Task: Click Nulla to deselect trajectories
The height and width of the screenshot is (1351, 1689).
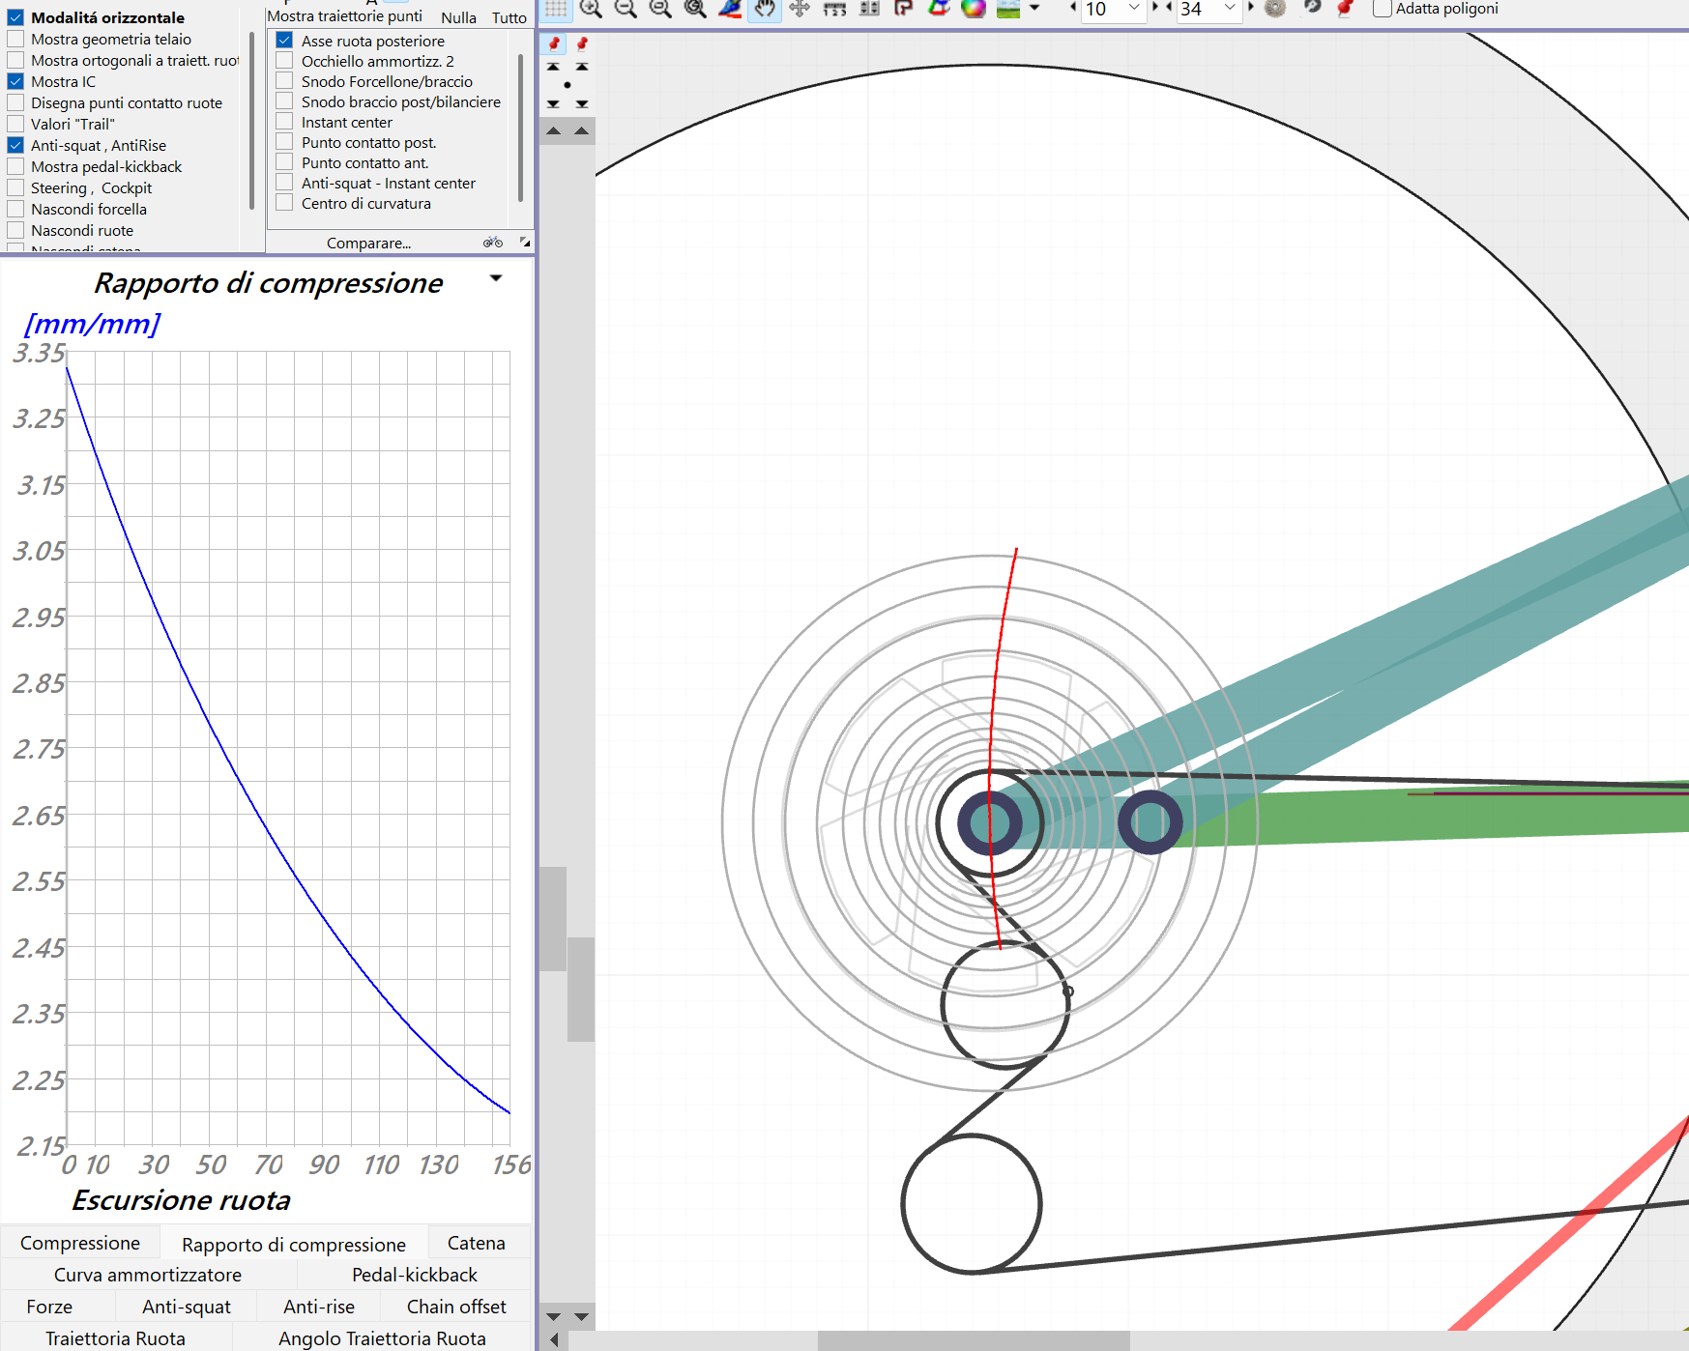Action: 458,17
